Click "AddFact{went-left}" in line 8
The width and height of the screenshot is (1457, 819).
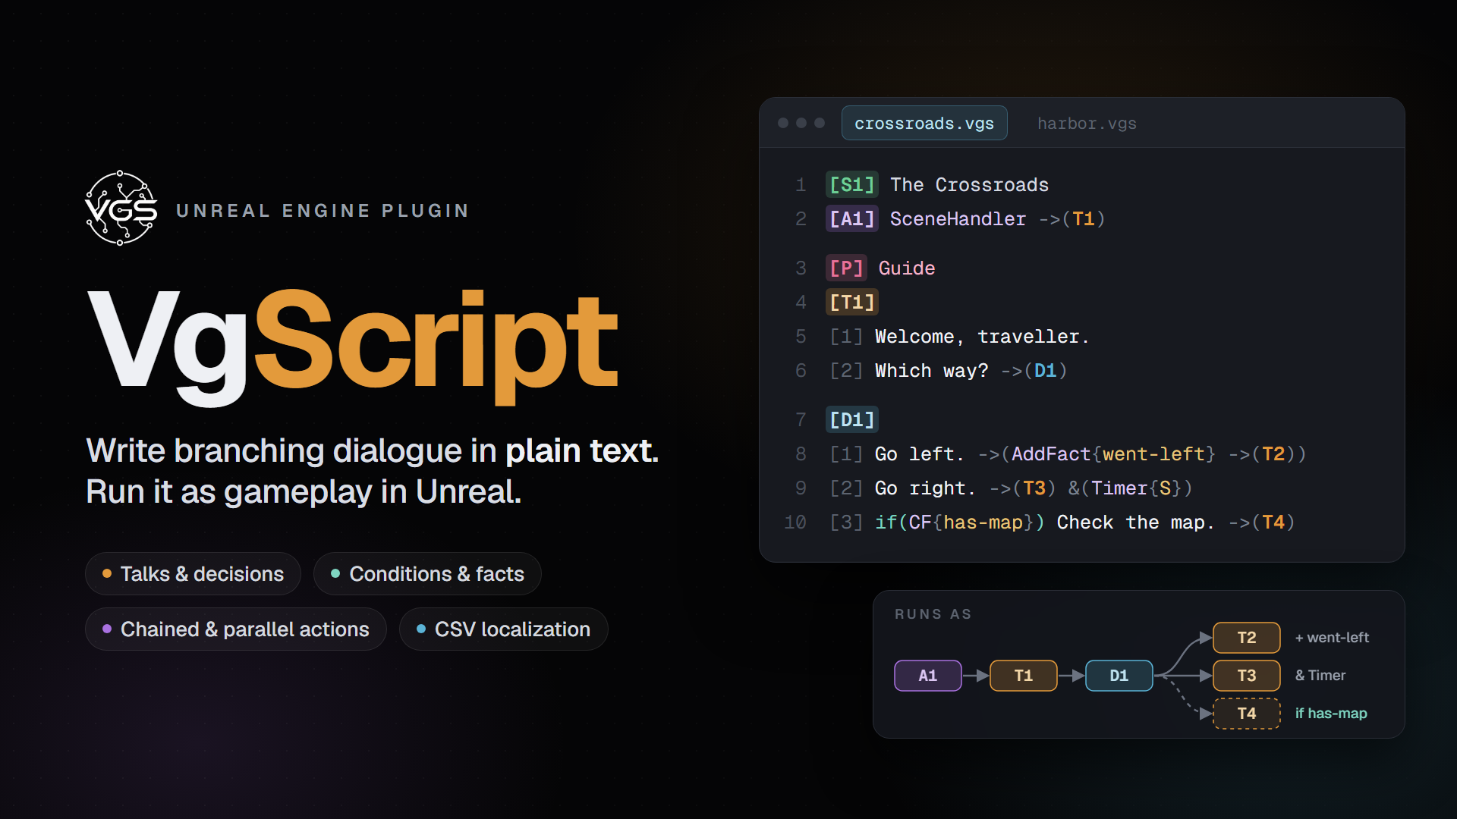(x=1113, y=453)
